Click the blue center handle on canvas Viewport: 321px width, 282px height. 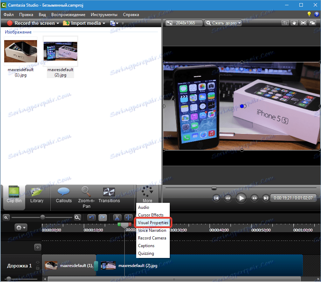242,106
